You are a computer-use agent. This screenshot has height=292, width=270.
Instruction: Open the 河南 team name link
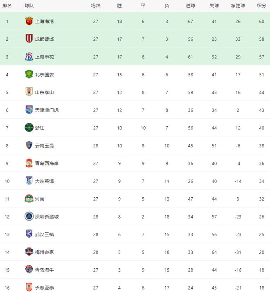coord(40,199)
